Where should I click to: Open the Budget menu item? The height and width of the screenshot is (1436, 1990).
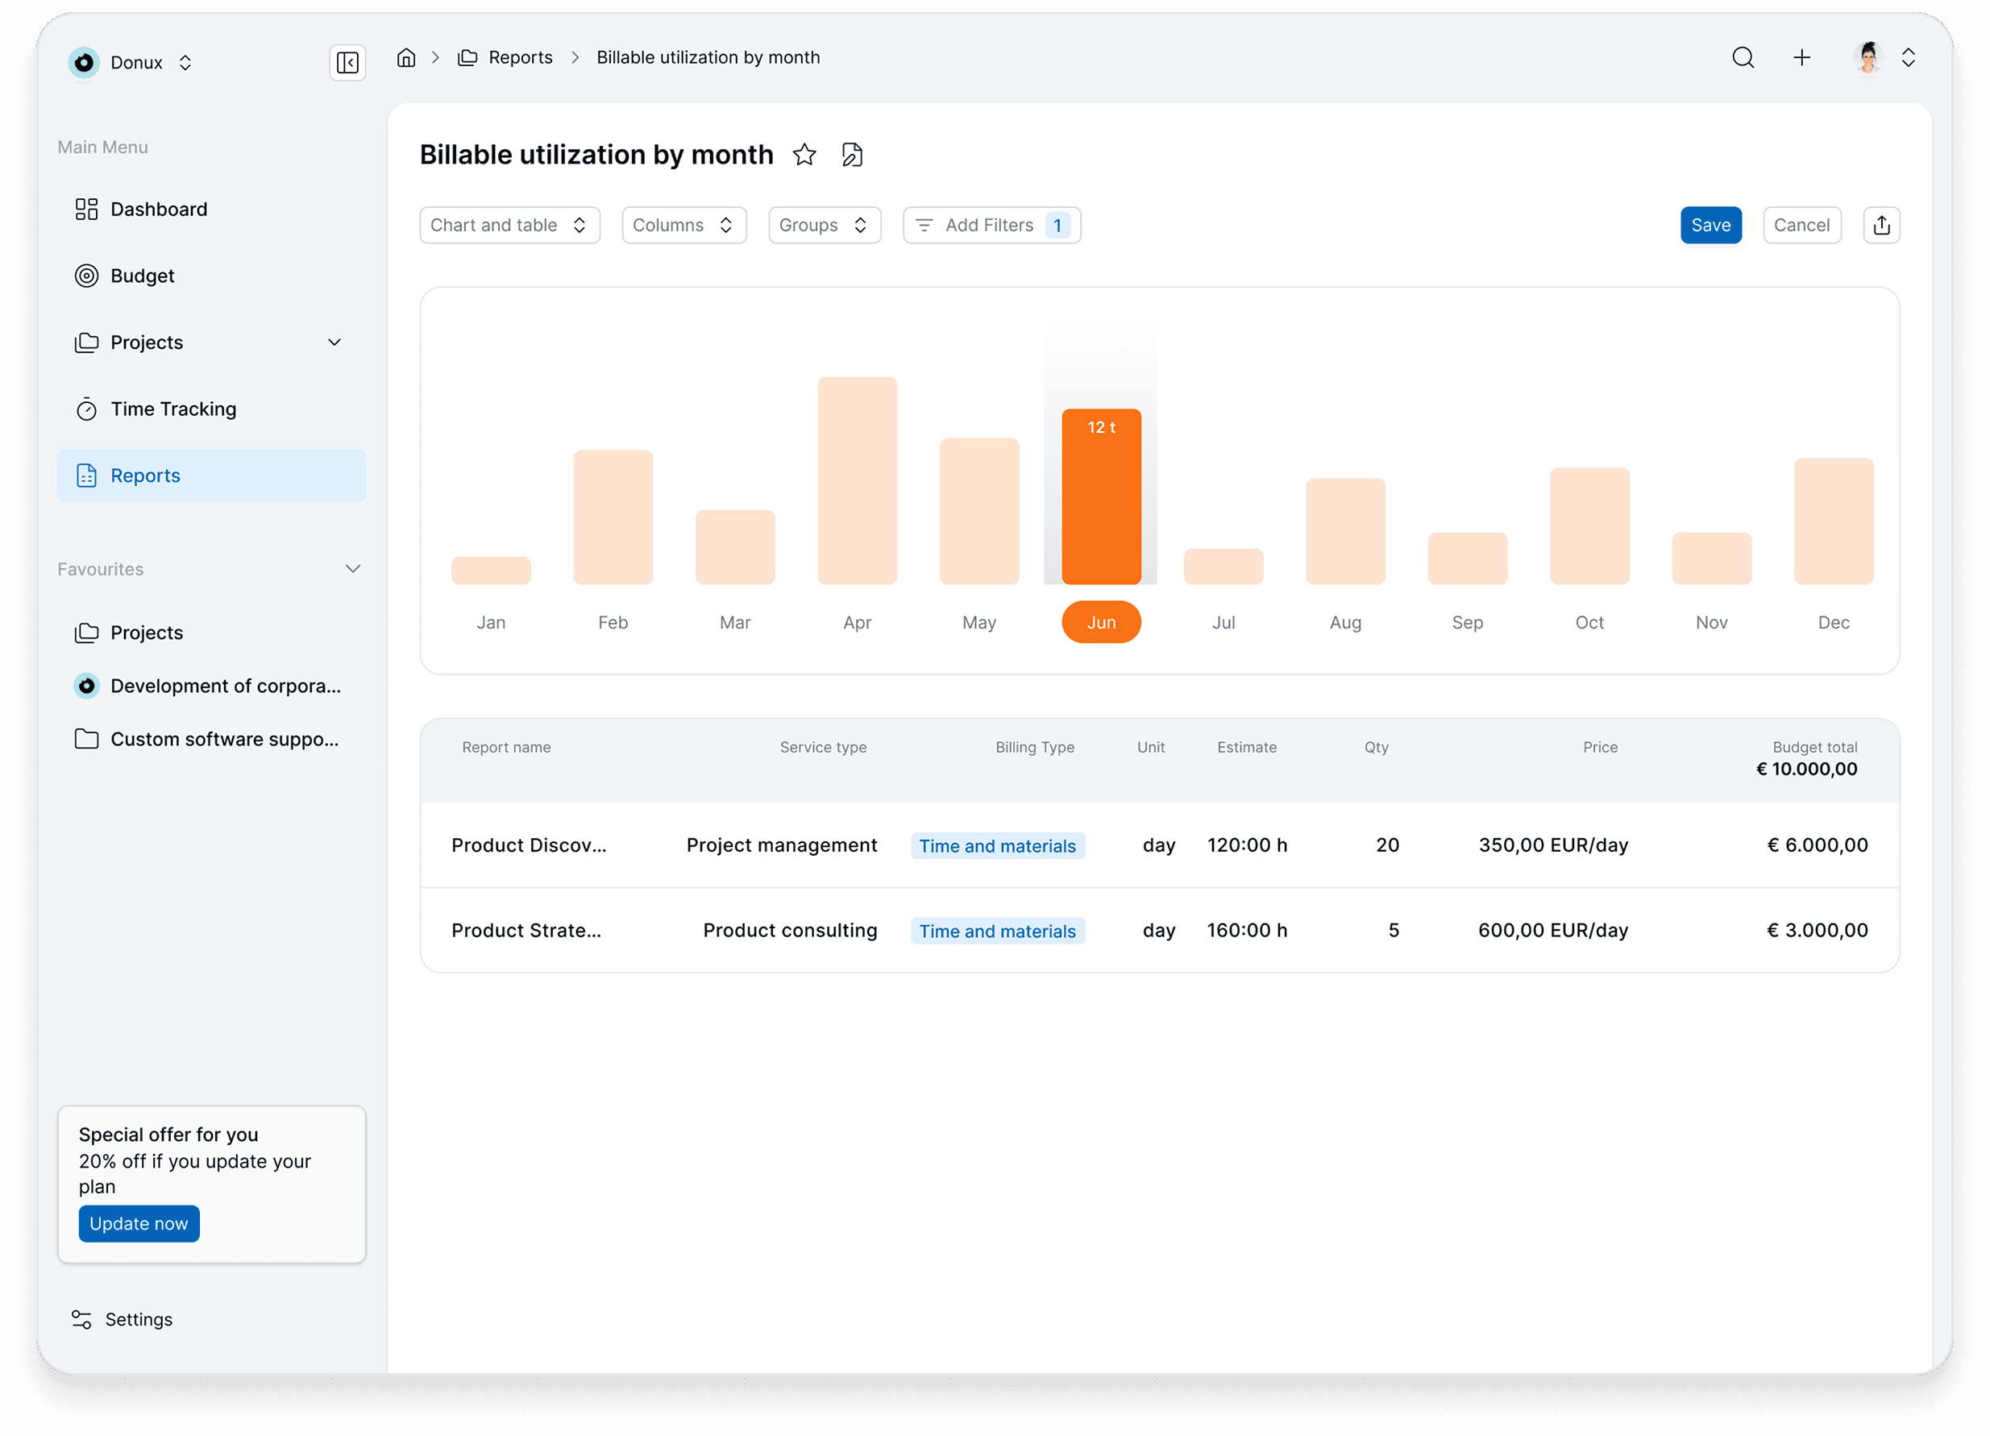tap(142, 276)
